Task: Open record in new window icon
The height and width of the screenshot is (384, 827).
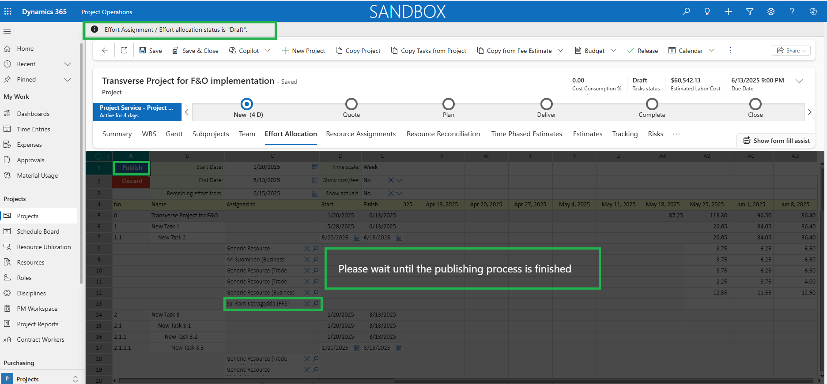Action: click(x=124, y=50)
